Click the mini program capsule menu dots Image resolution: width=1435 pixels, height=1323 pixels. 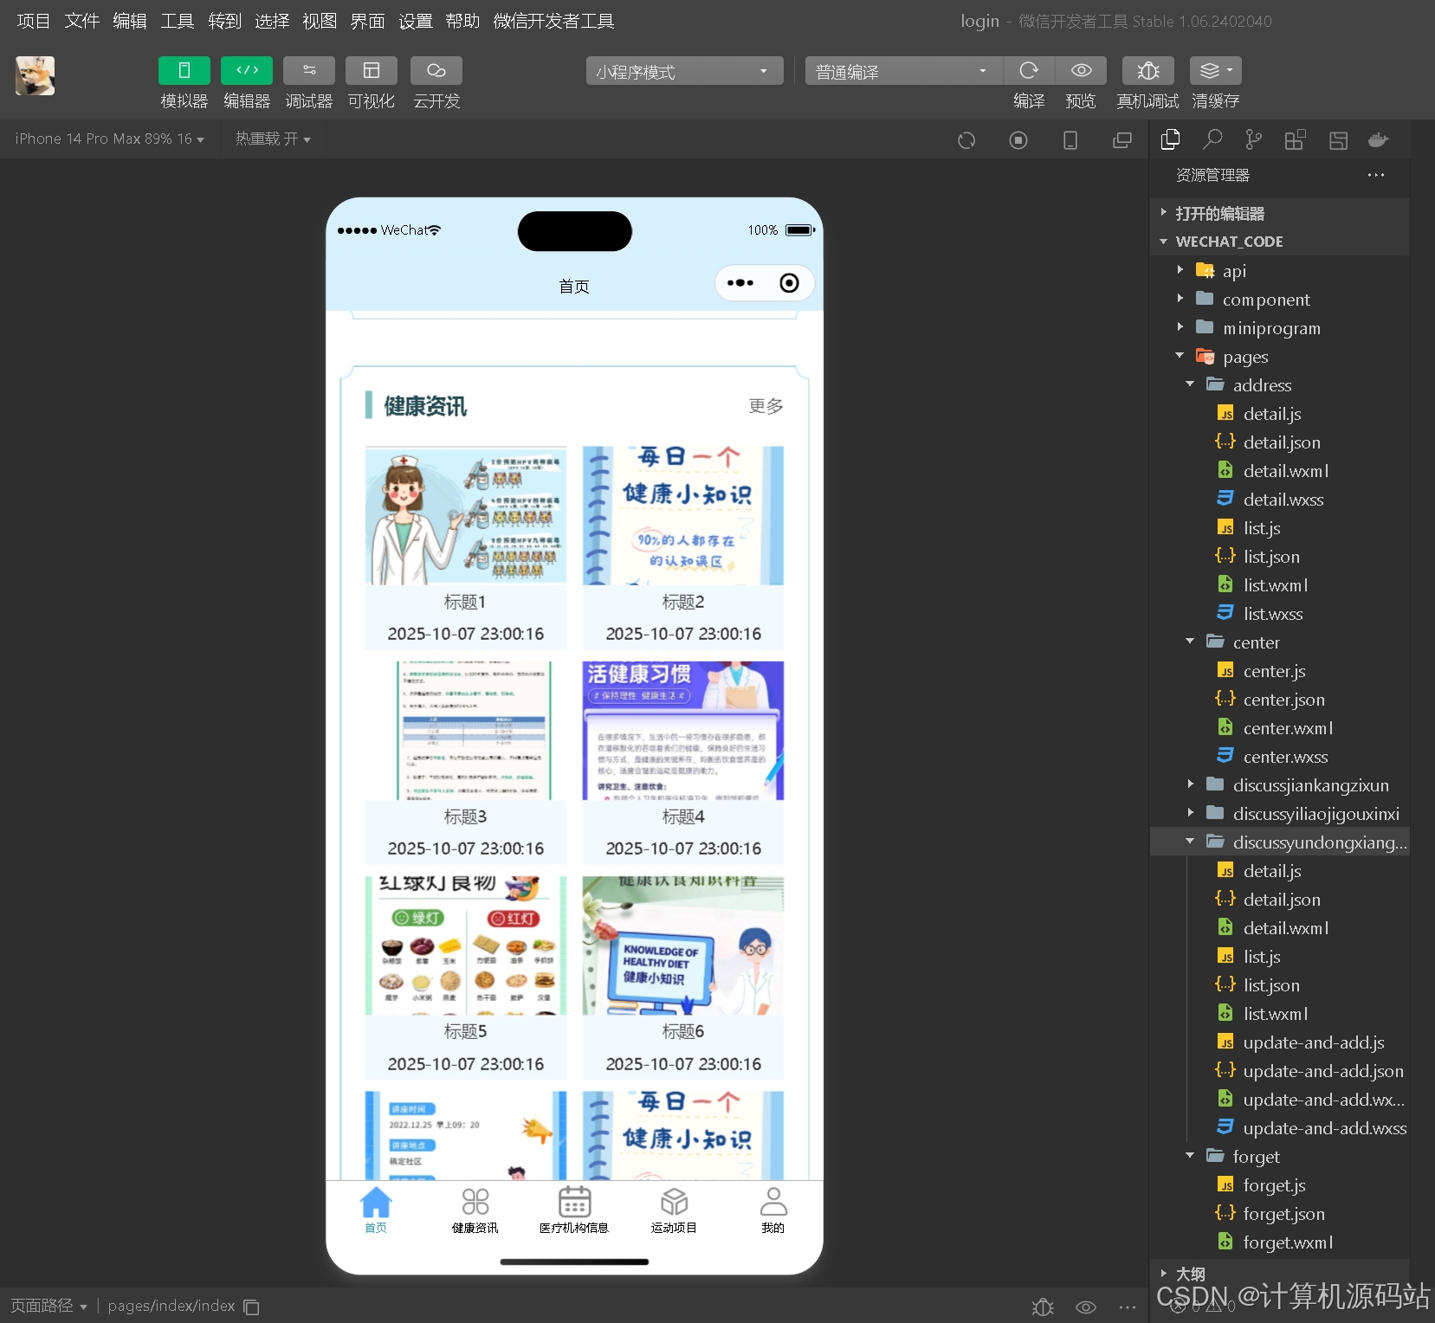740,283
